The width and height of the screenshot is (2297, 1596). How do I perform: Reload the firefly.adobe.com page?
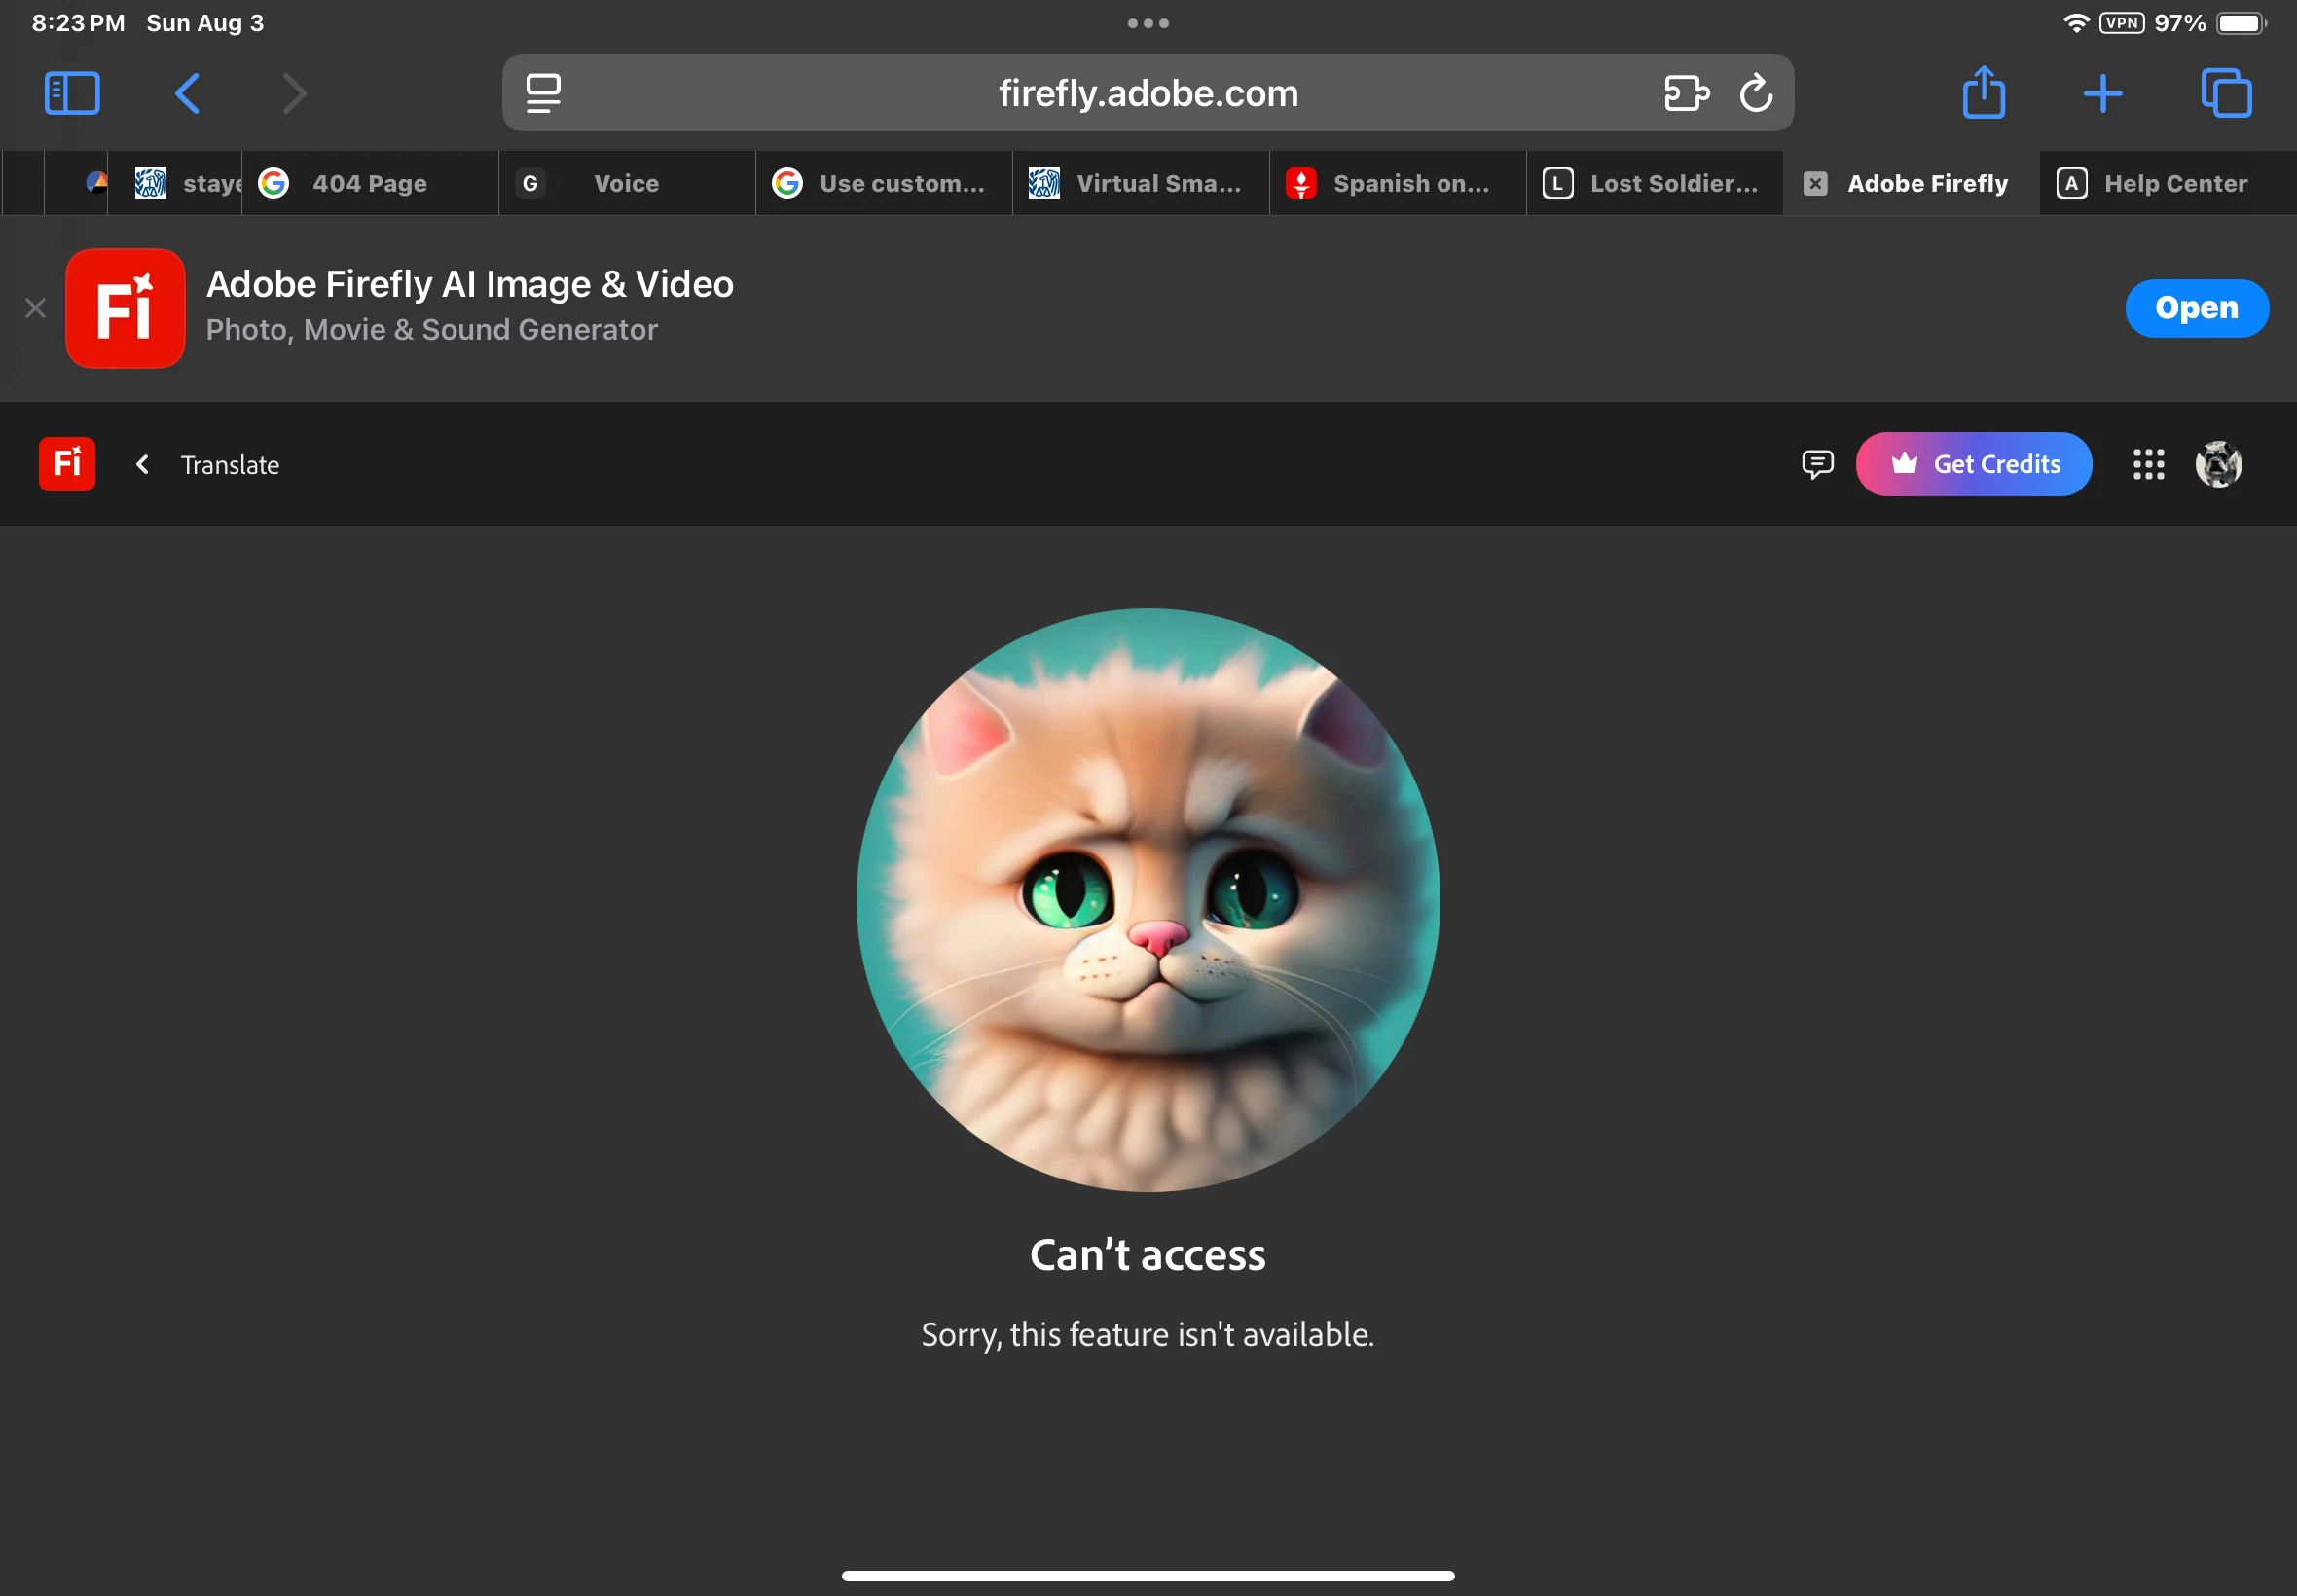coord(1756,93)
